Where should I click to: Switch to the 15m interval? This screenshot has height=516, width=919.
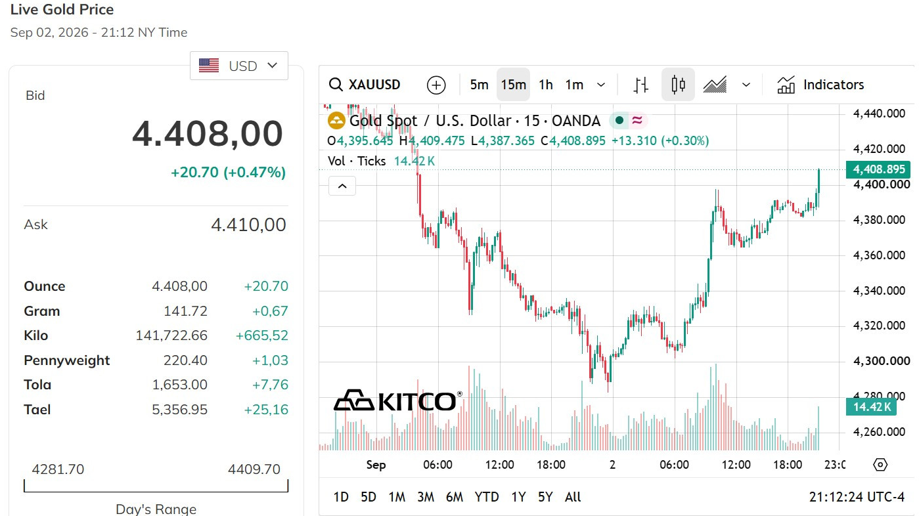click(513, 85)
